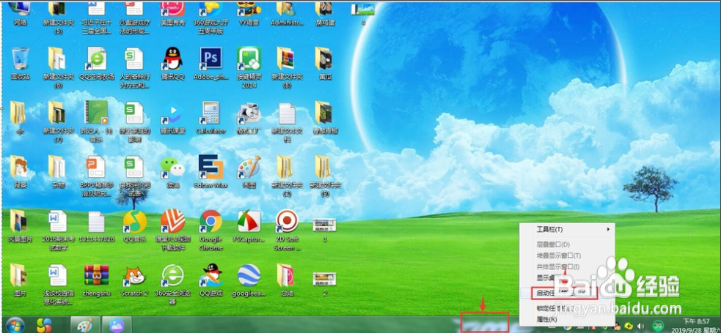This screenshot has width=721, height=333.
Task: Select image thumbnail named 1
Action: tap(325, 231)
